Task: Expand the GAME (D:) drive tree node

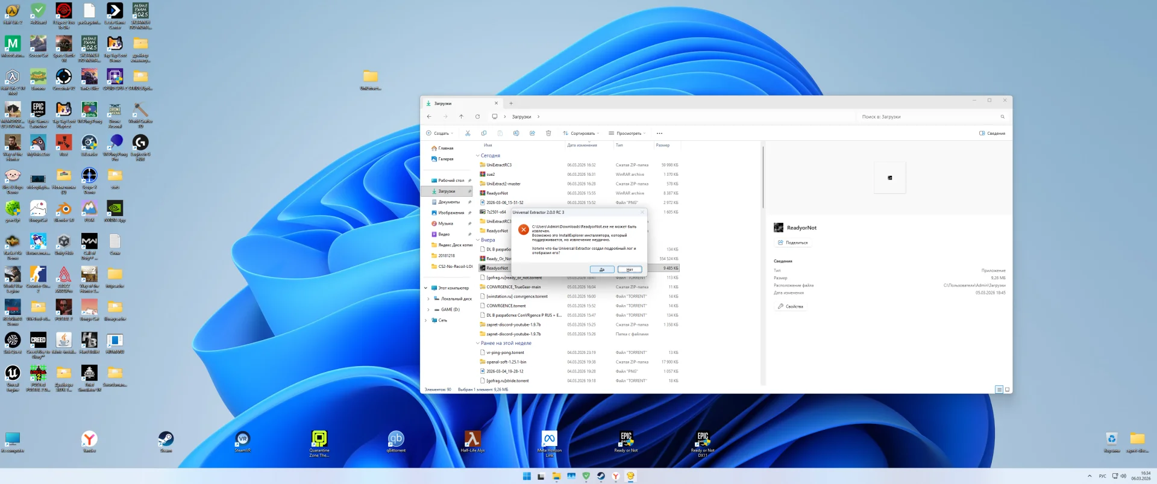Action: tap(428, 309)
